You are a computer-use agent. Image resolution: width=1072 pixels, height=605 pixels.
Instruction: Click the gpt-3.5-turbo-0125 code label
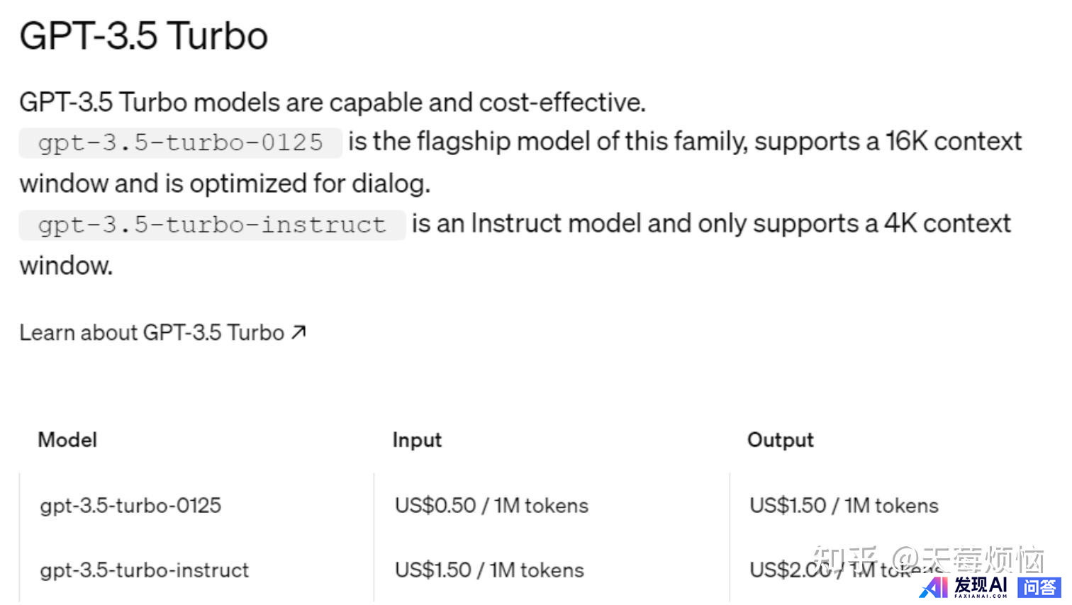[181, 142]
